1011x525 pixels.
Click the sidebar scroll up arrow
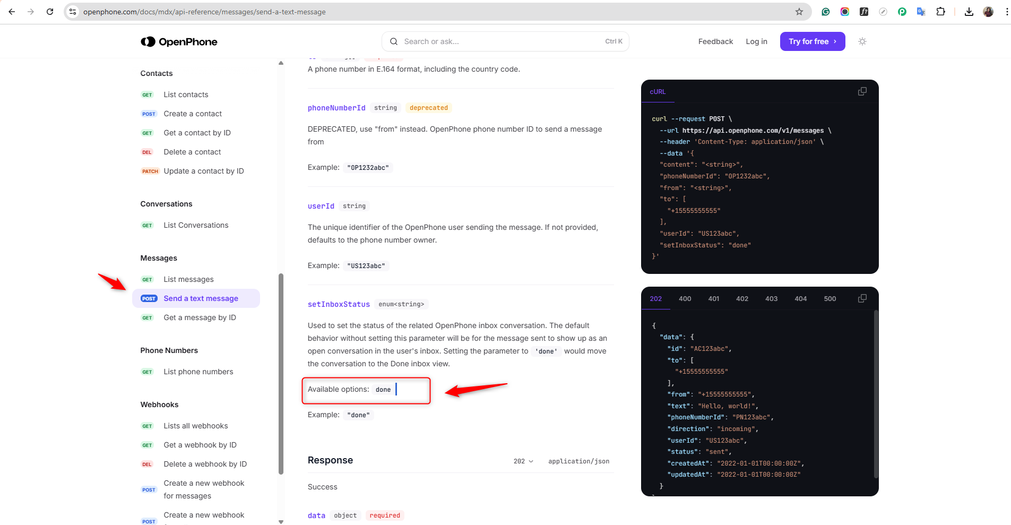(x=281, y=63)
